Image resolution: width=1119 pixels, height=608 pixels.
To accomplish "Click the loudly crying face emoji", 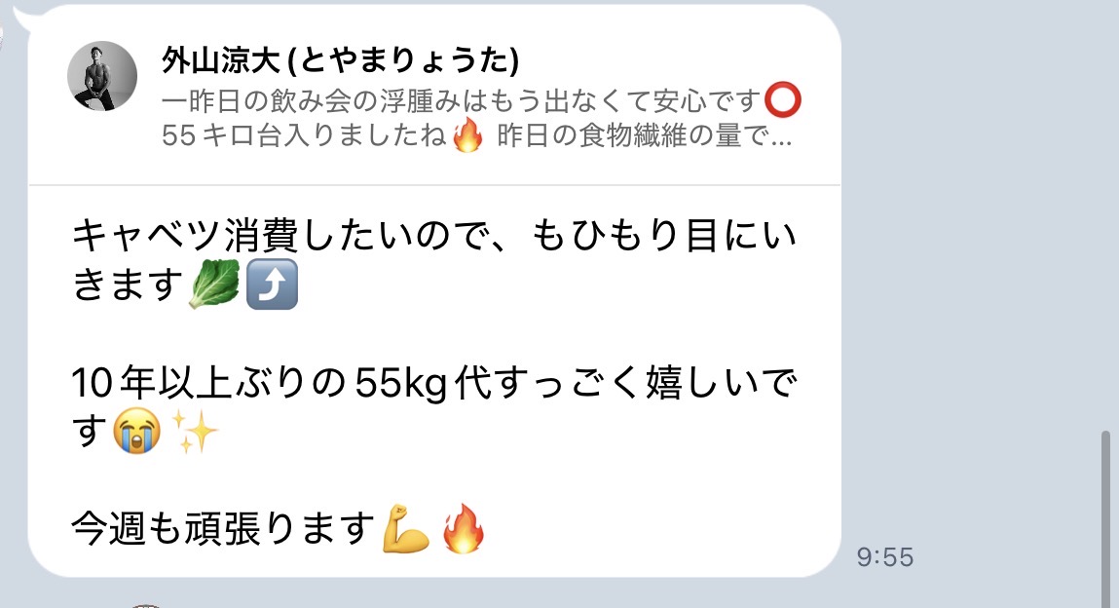I will point(137,431).
